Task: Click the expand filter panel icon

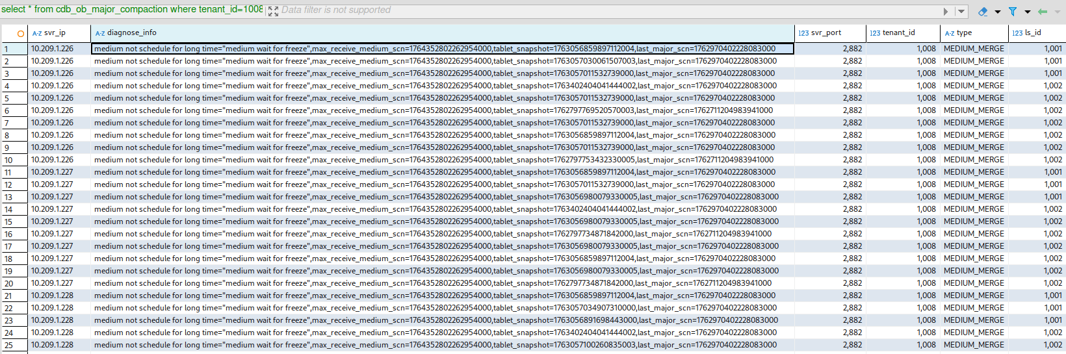Action: click(x=273, y=11)
